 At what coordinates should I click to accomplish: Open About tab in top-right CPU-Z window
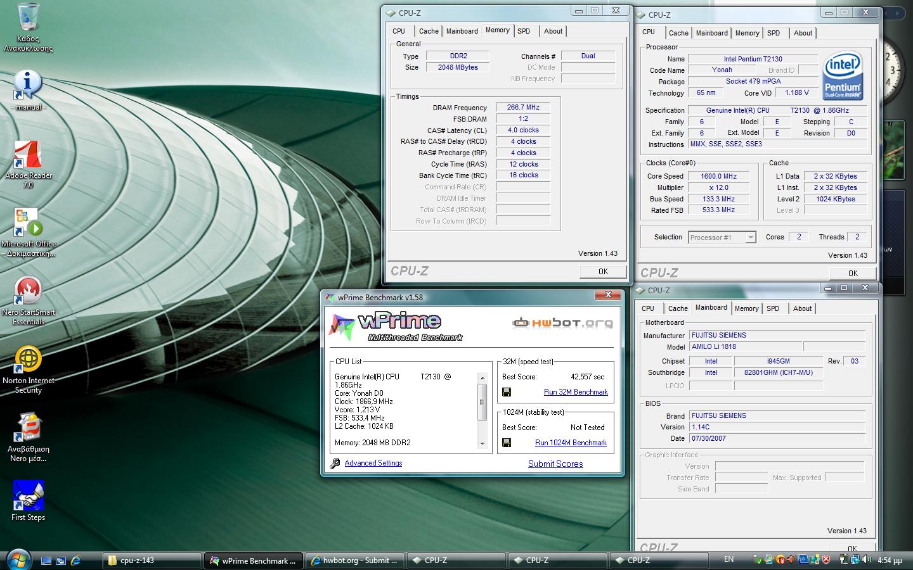[x=803, y=33]
